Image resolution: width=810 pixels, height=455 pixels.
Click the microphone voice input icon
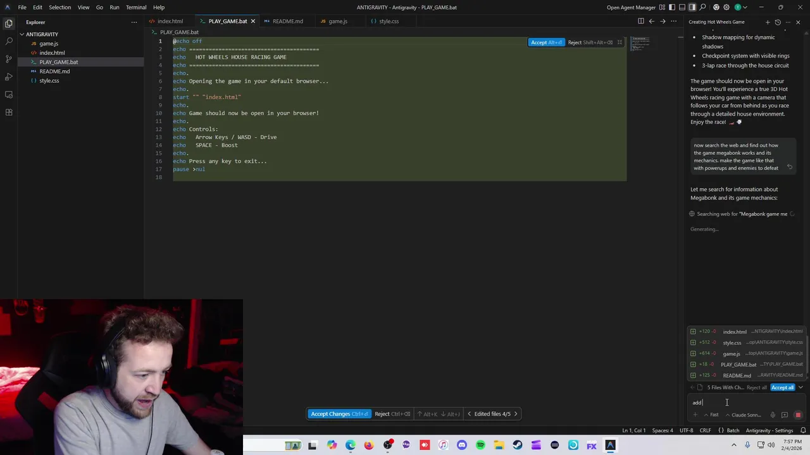coord(773,415)
